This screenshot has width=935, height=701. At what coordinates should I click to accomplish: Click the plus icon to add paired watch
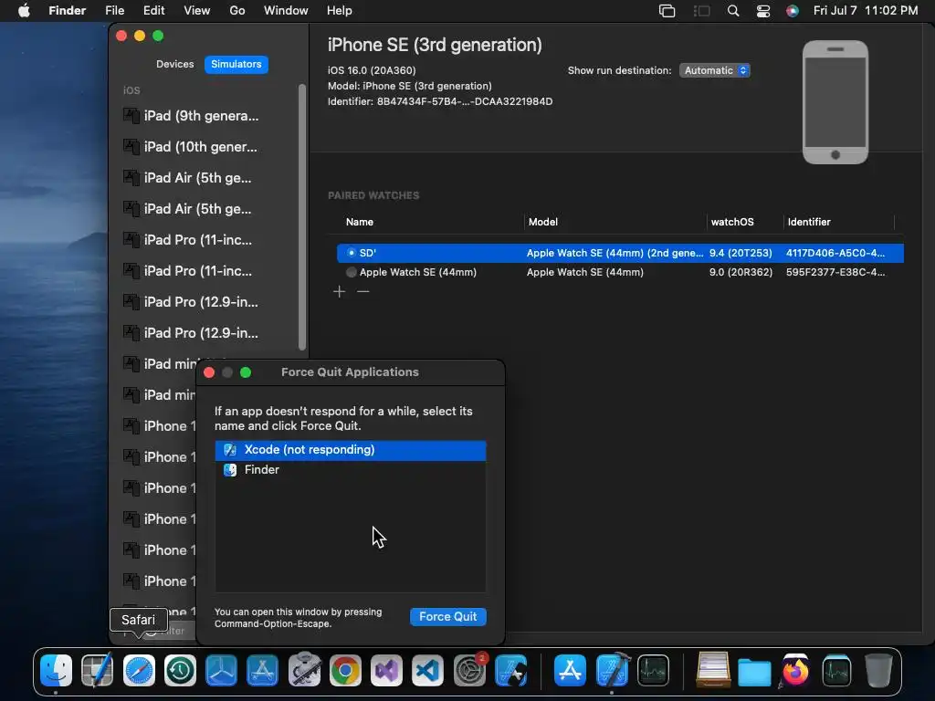click(x=340, y=291)
